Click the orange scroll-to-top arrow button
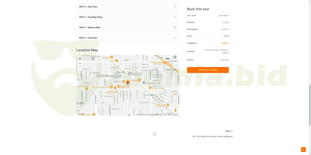The width and height of the screenshot is (311, 155). click(303, 150)
